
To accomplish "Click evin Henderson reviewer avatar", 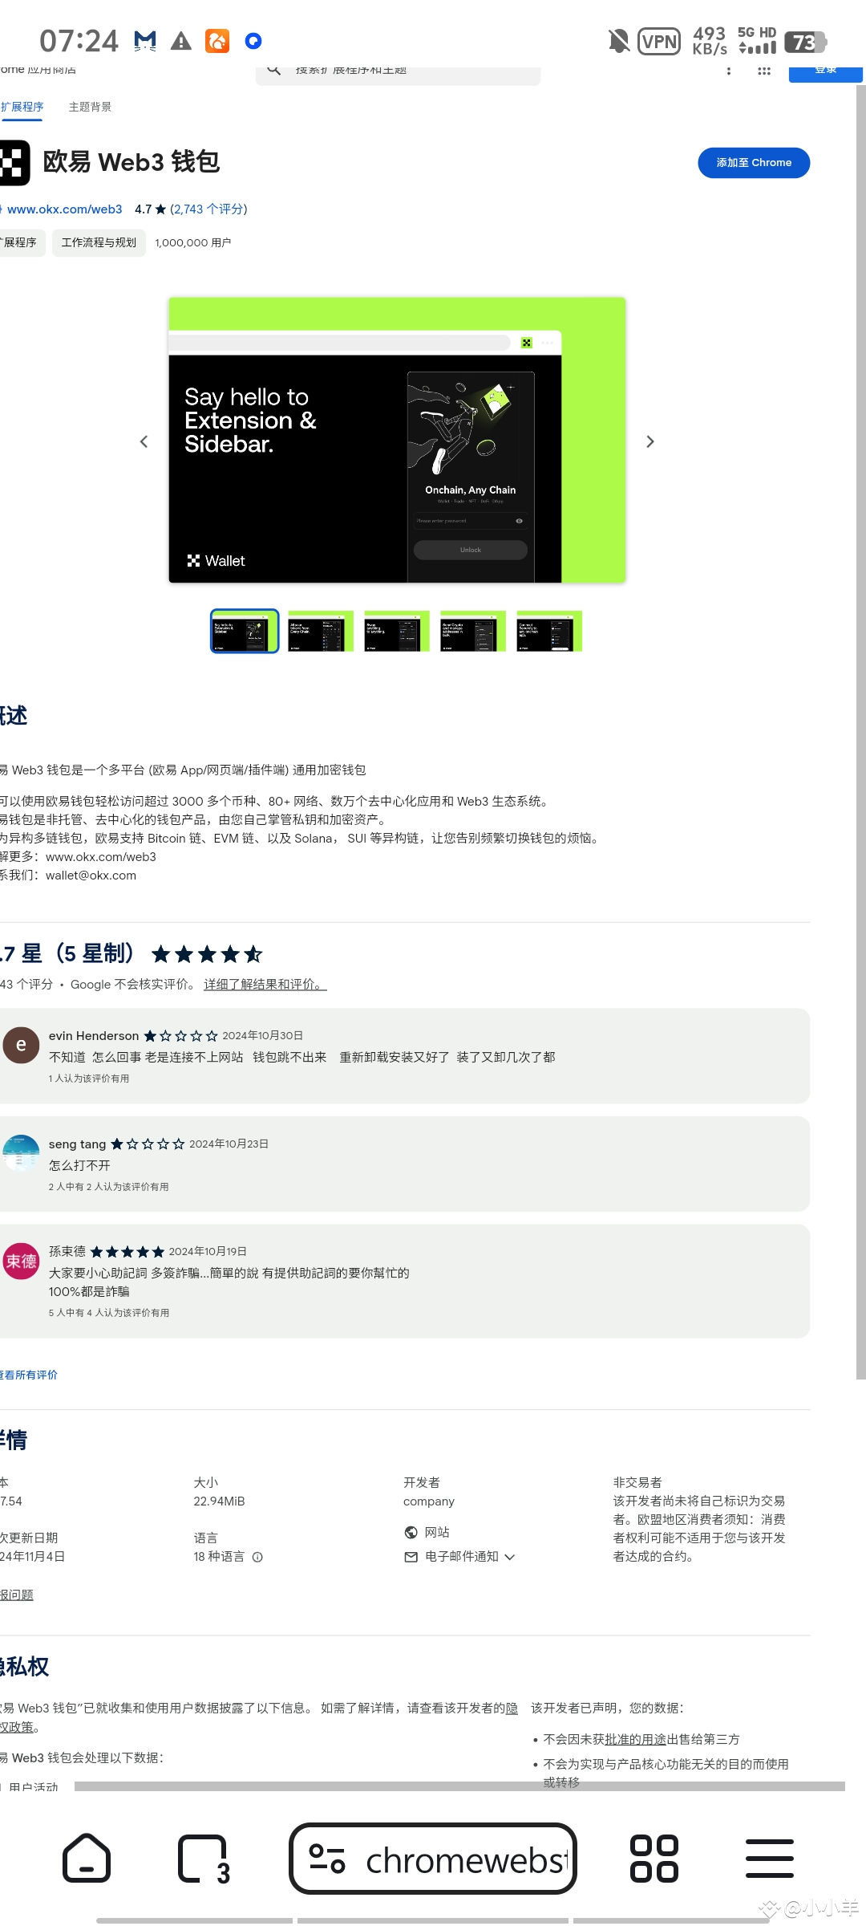I will [21, 1045].
